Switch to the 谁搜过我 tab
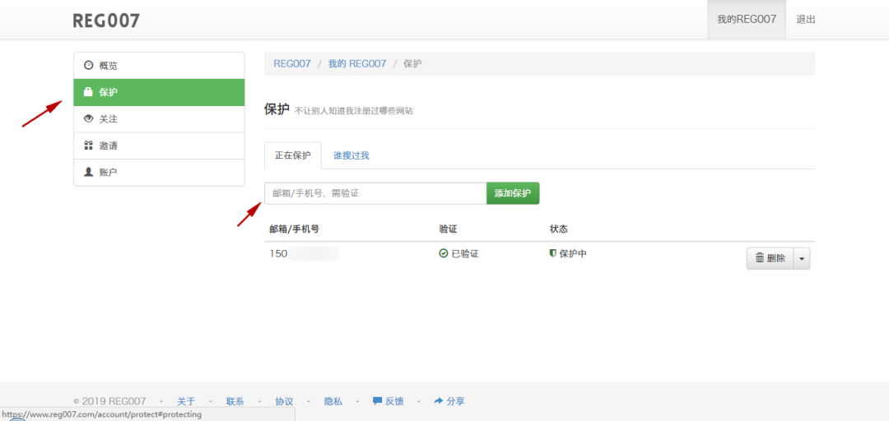This screenshot has height=421, width=889. (x=351, y=155)
